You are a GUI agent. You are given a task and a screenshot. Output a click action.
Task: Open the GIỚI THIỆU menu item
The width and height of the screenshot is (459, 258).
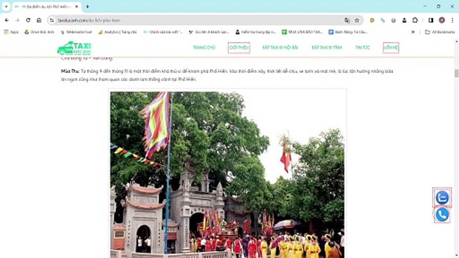coord(239,48)
